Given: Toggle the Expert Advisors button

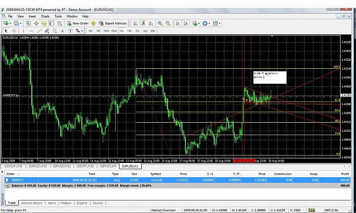Looking at the screenshot, I should tap(113, 23).
